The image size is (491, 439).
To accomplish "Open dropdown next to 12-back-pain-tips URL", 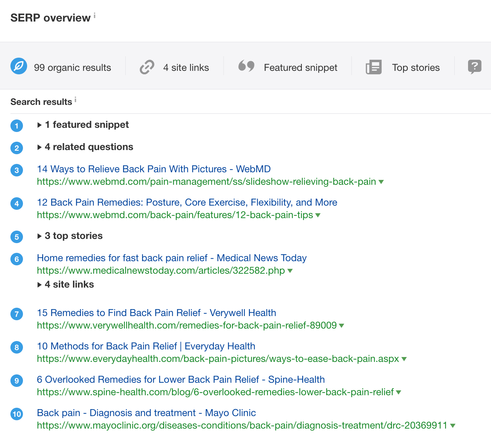I will tap(318, 215).
